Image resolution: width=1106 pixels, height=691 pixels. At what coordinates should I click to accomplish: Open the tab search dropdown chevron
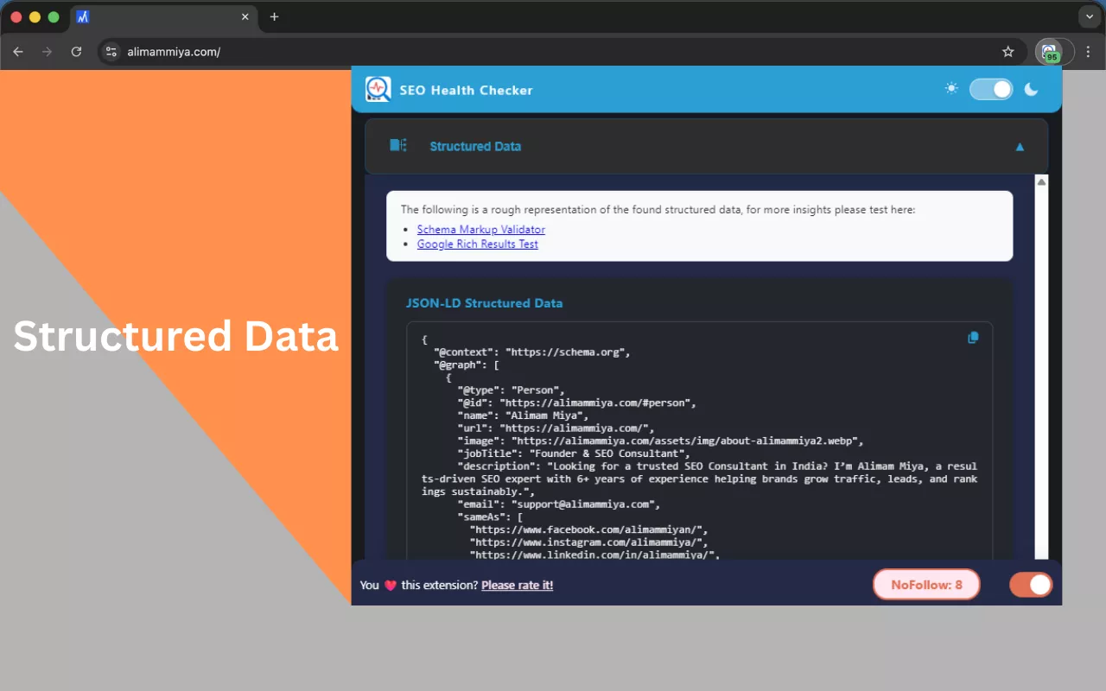[1088, 16]
